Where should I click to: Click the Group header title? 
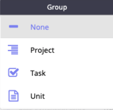(x=57, y=8)
